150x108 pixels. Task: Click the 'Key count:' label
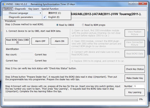tap(11, 55)
